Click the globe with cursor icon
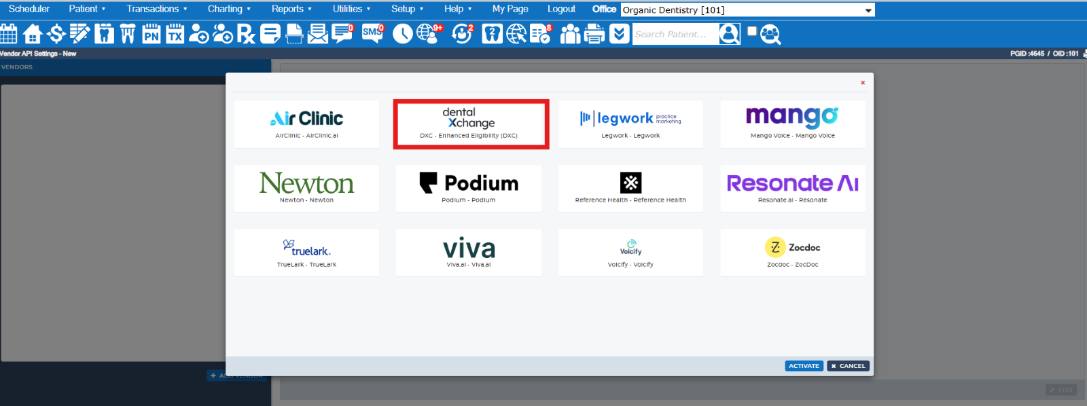Screen dimensions: 1087x406 point(516,33)
